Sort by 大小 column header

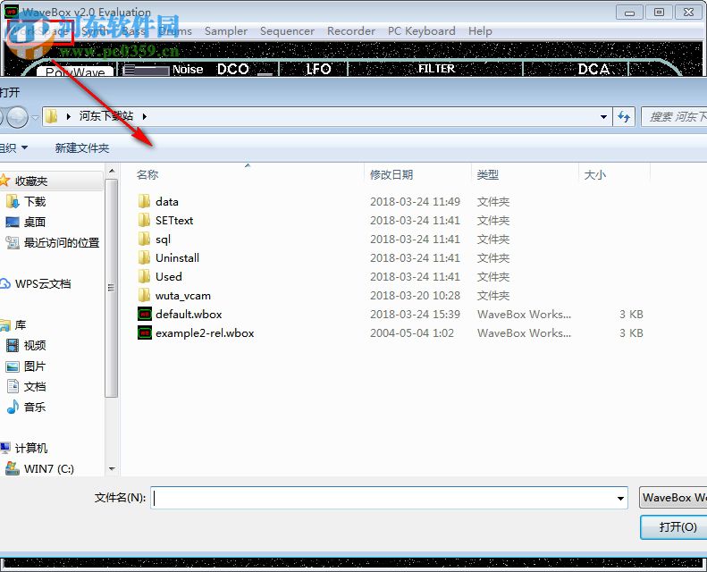click(x=594, y=174)
